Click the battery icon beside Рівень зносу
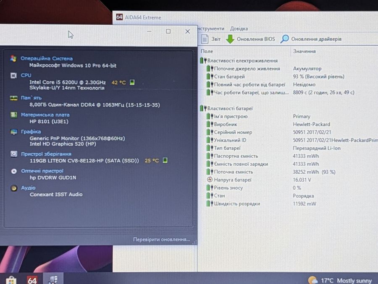Viewport: 378px width, 284px height. point(210,188)
